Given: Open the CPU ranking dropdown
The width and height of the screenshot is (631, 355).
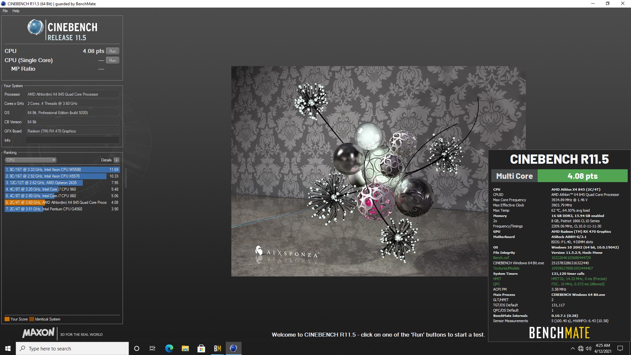Looking at the screenshot, I should pyautogui.click(x=31, y=160).
